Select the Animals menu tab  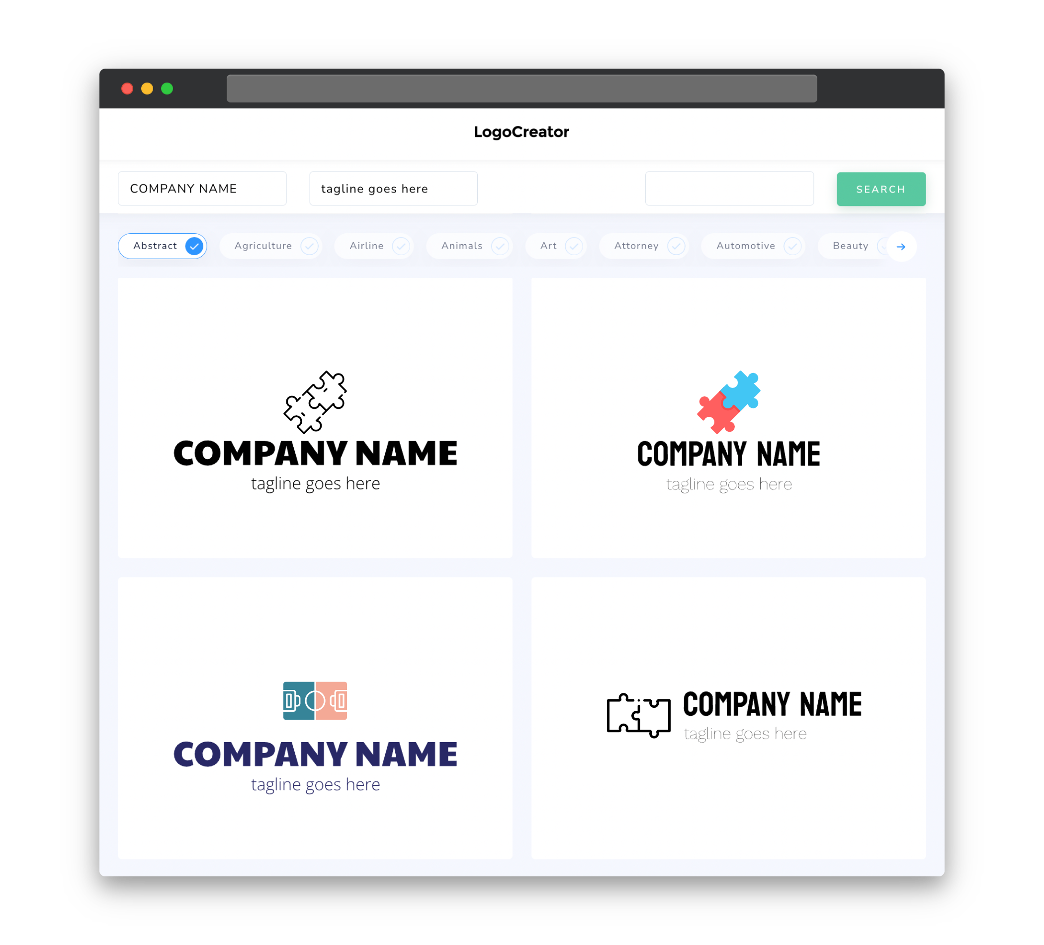tap(469, 246)
